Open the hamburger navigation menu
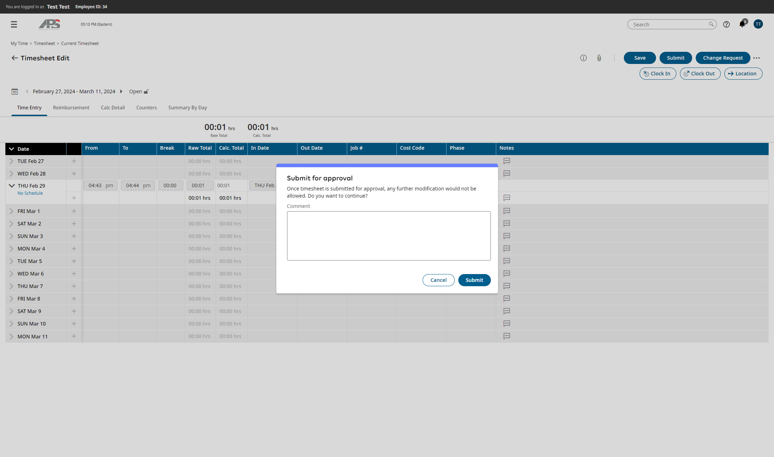This screenshot has height=457, width=774. [14, 24]
